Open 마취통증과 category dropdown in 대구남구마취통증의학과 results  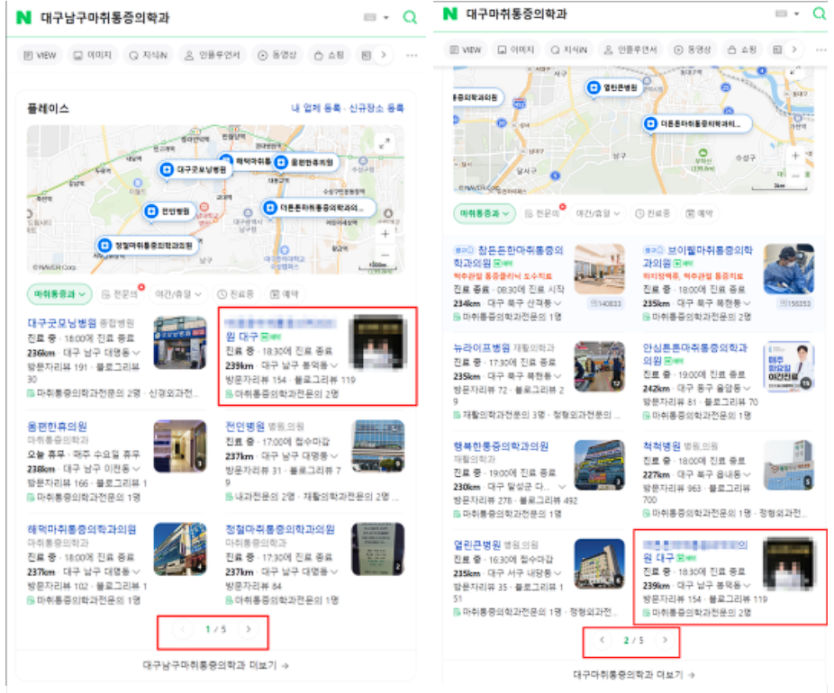click(x=59, y=294)
